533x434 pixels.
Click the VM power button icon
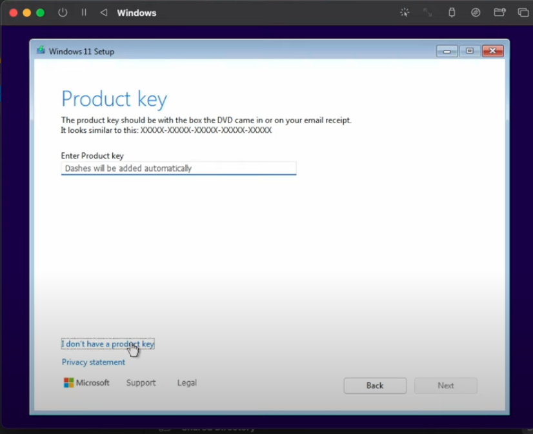[63, 12]
